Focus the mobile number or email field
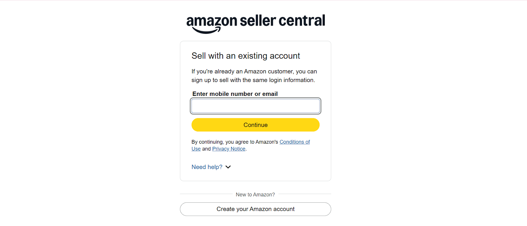The height and width of the screenshot is (226, 527). [255, 106]
